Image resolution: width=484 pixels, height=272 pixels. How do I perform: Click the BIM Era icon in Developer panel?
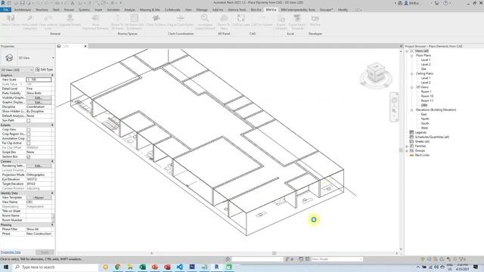point(315,18)
